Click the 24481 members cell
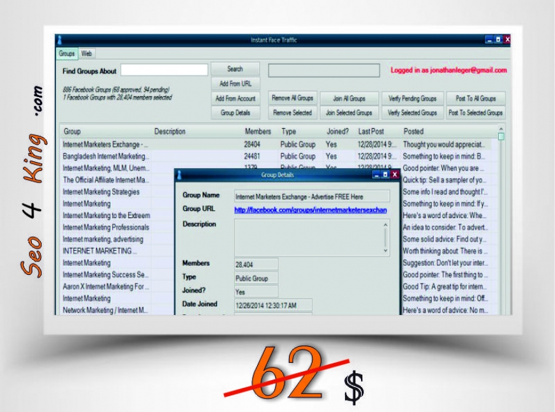 (x=252, y=156)
